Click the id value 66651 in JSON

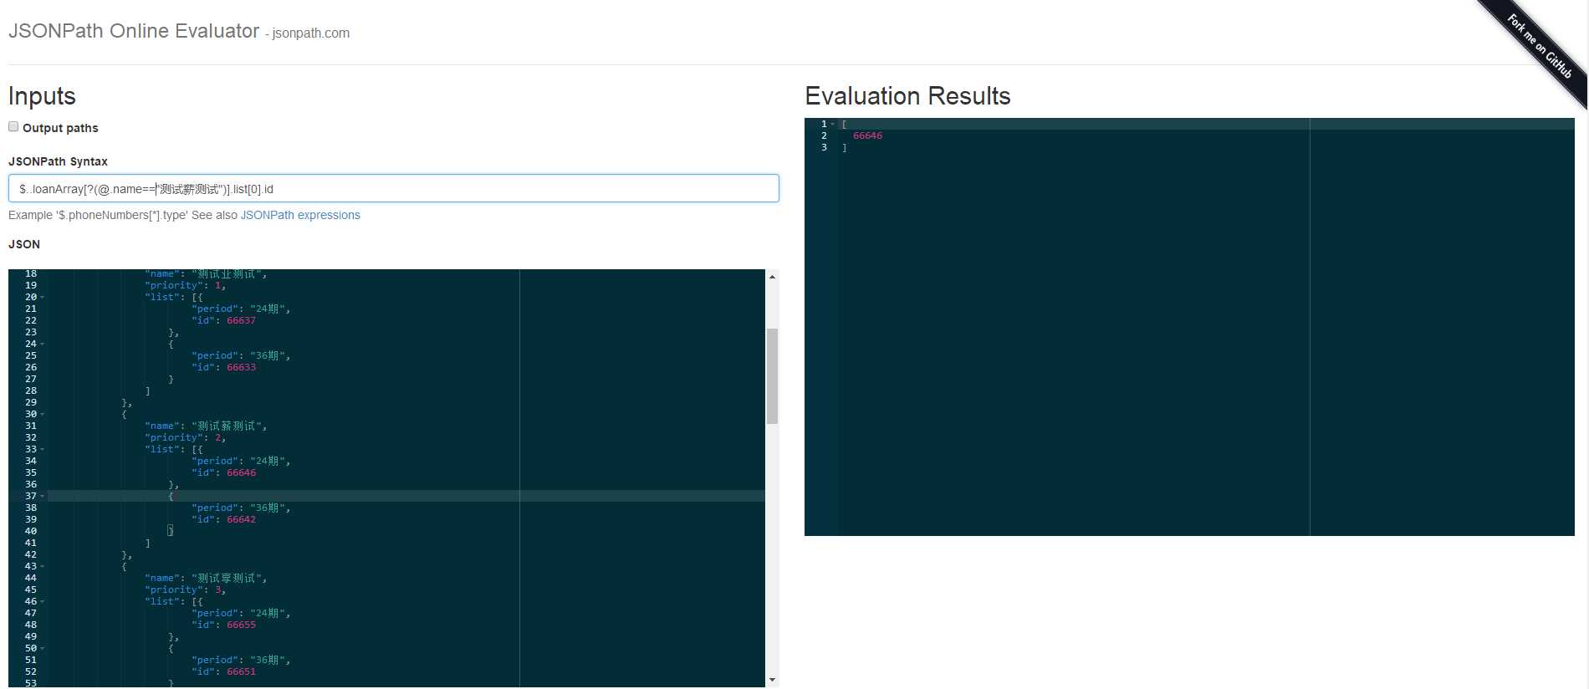pyautogui.click(x=242, y=672)
